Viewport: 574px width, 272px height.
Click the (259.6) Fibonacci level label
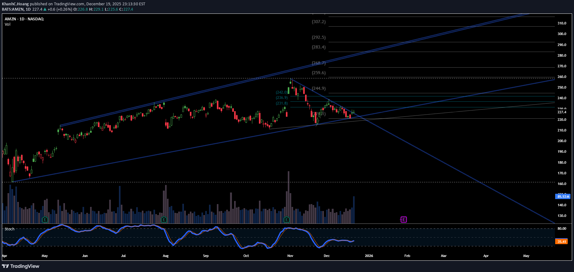pyautogui.click(x=319, y=73)
